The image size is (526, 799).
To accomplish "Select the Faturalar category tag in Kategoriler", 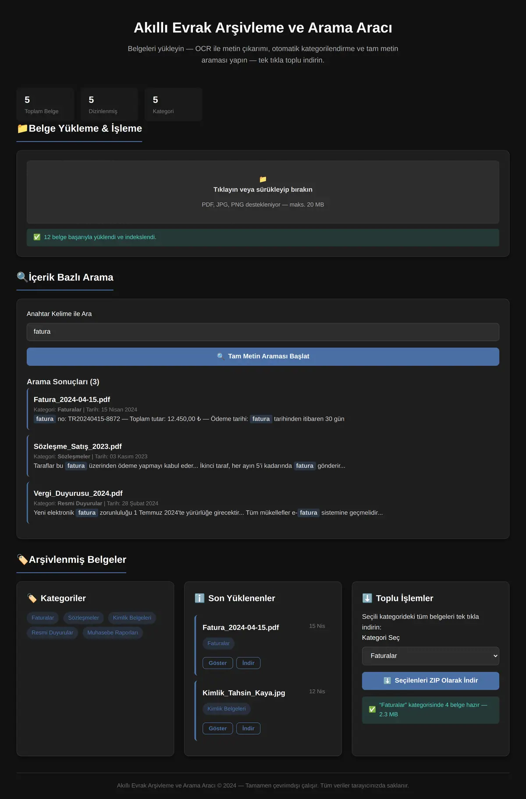I will coord(43,618).
